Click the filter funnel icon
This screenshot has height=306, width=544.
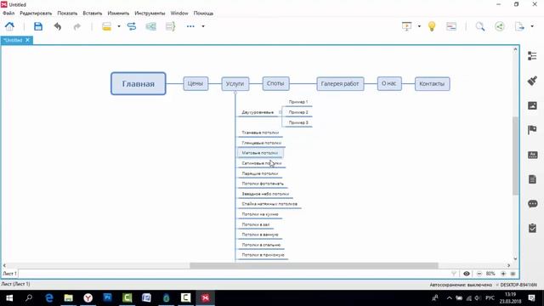click(x=454, y=274)
